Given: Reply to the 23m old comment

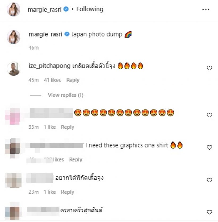Looking at the screenshot, I should click(x=68, y=192).
